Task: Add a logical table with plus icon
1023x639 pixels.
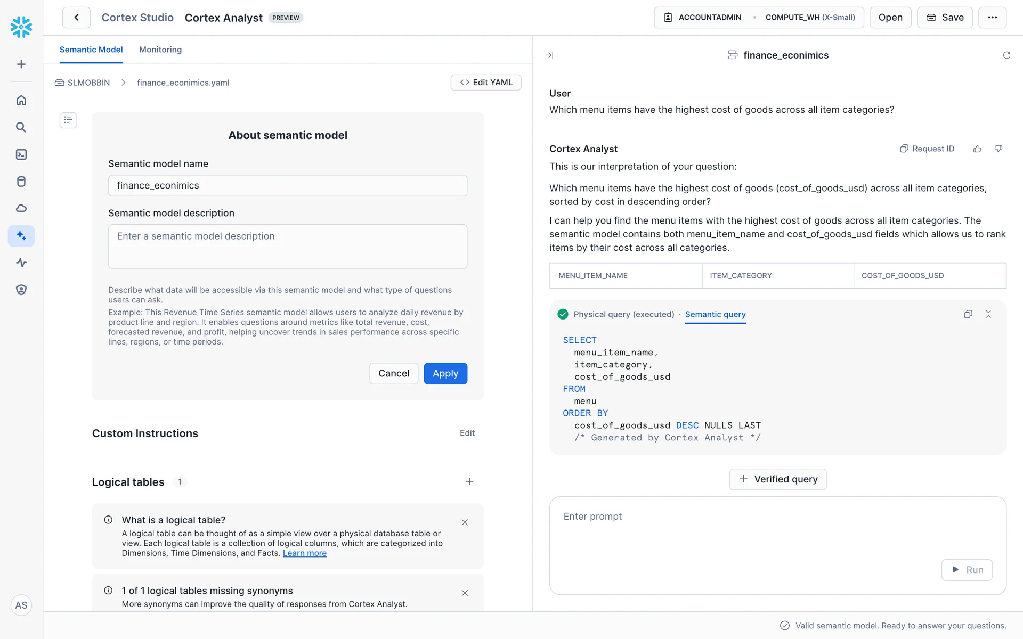Action: 469,481
